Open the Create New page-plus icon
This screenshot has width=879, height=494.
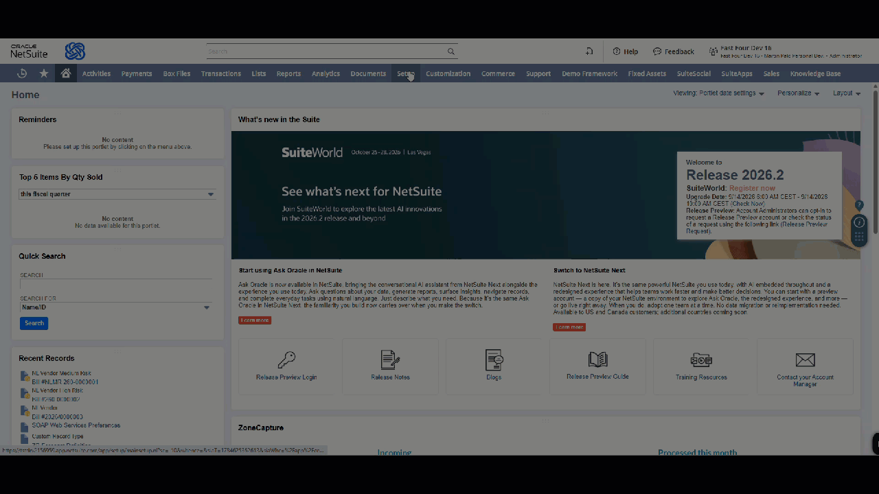click(x=589, y=51)
